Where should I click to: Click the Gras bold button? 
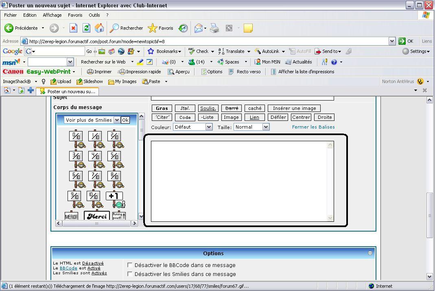162,108
